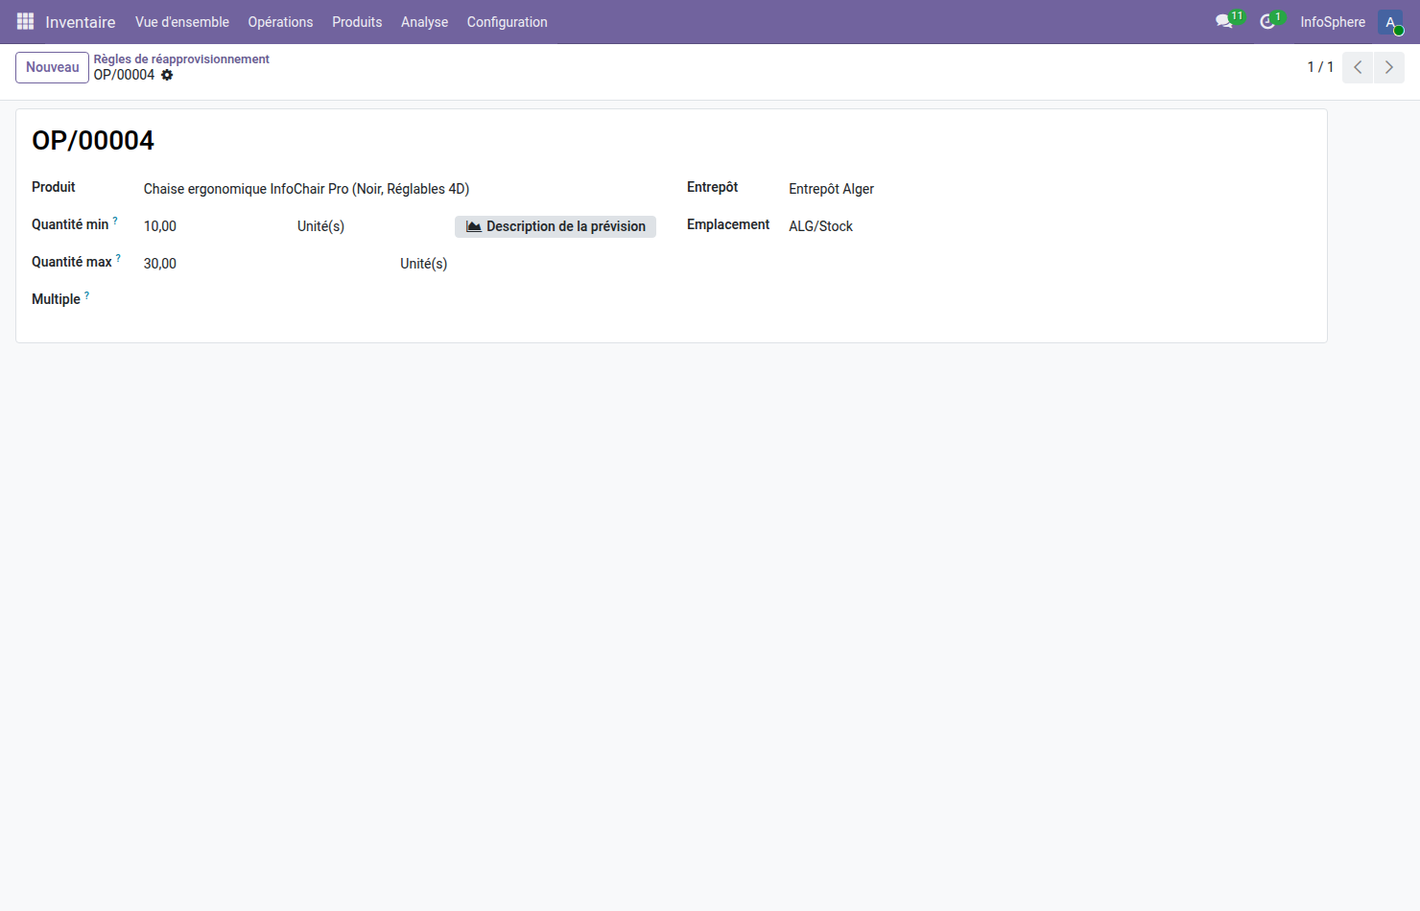Go to next record arrow
1420x911 pixels.
1388,67
